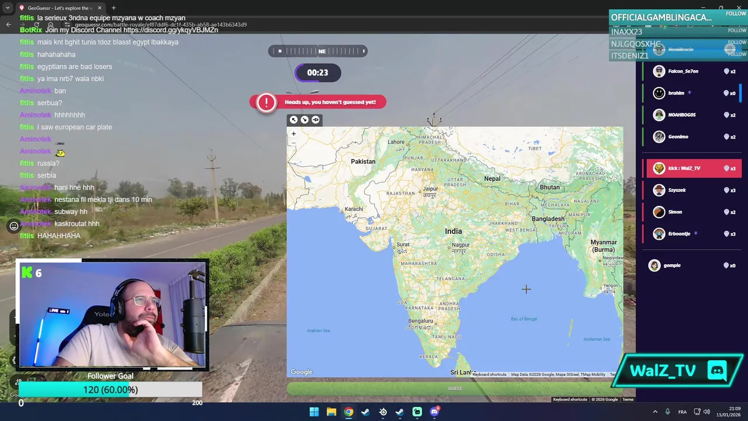The height and width of the screenshot is (421, 748).
Task: Click the map shrink arrow icon
Action: 304,119
